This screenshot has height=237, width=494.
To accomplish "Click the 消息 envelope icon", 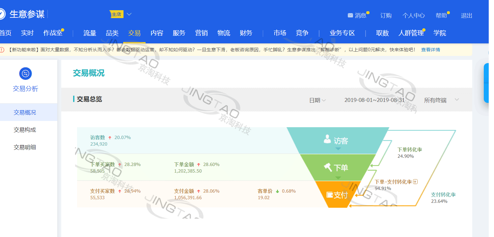I will click(x=350, y=15).
